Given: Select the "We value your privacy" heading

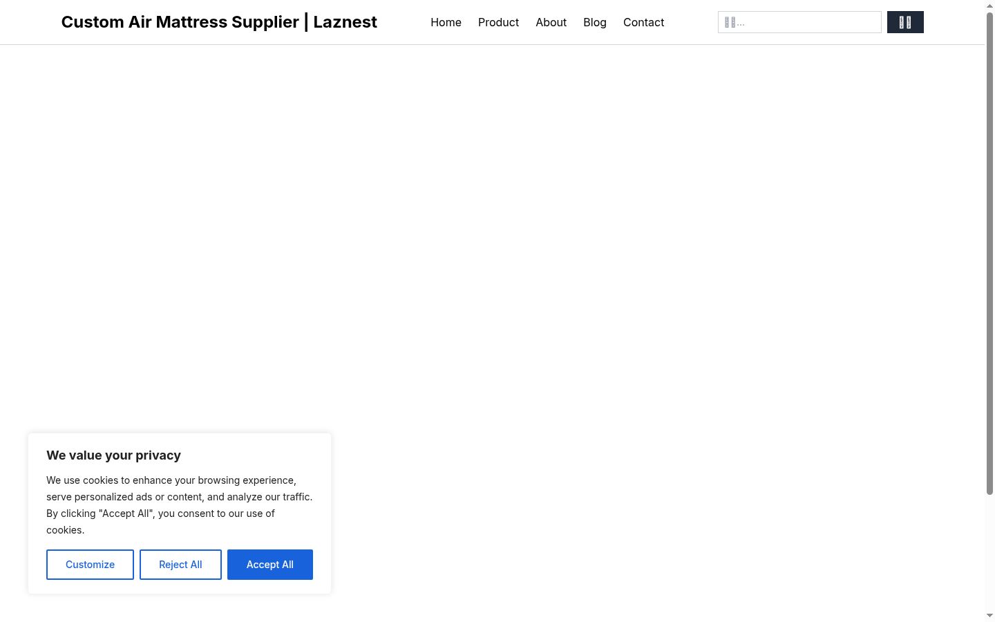Looking at the screenshot, I should tap(113, 455).
